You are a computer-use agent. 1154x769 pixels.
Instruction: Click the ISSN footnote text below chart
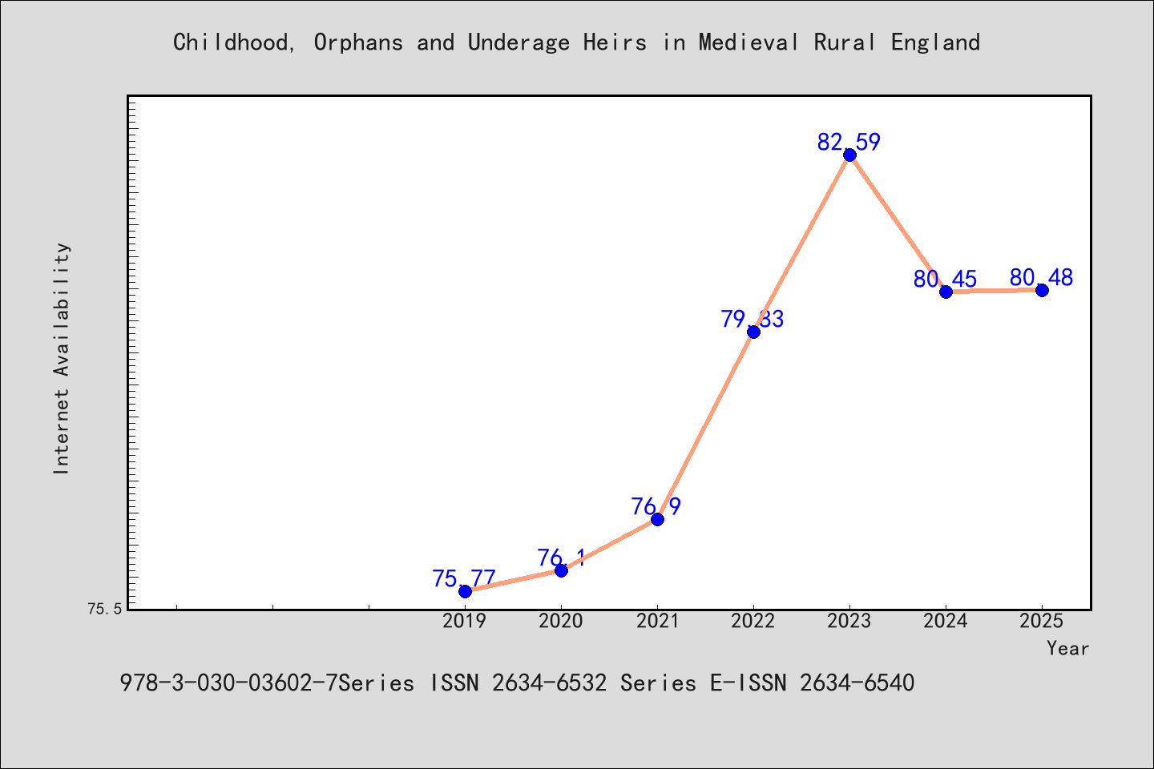pyautogui.click(x=517, y=683)
